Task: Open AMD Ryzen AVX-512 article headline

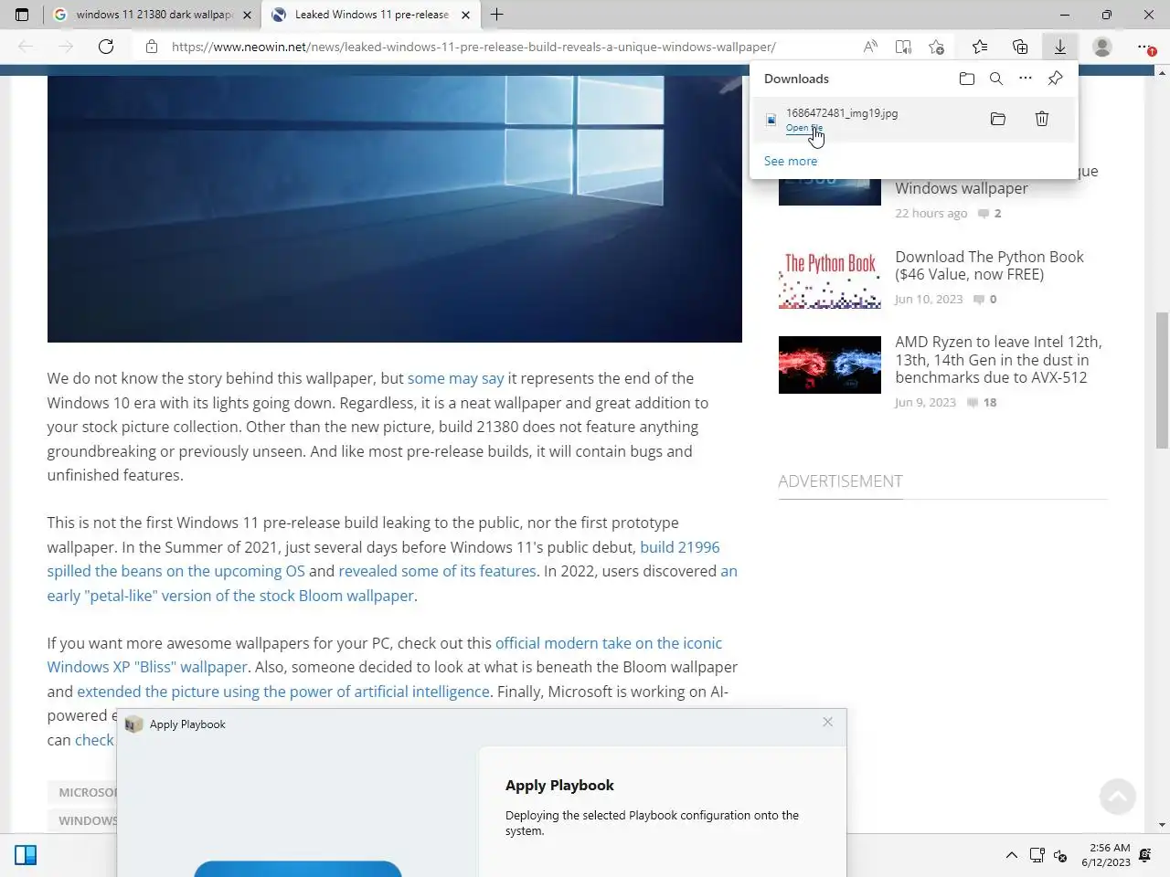Action: [998, 360]
